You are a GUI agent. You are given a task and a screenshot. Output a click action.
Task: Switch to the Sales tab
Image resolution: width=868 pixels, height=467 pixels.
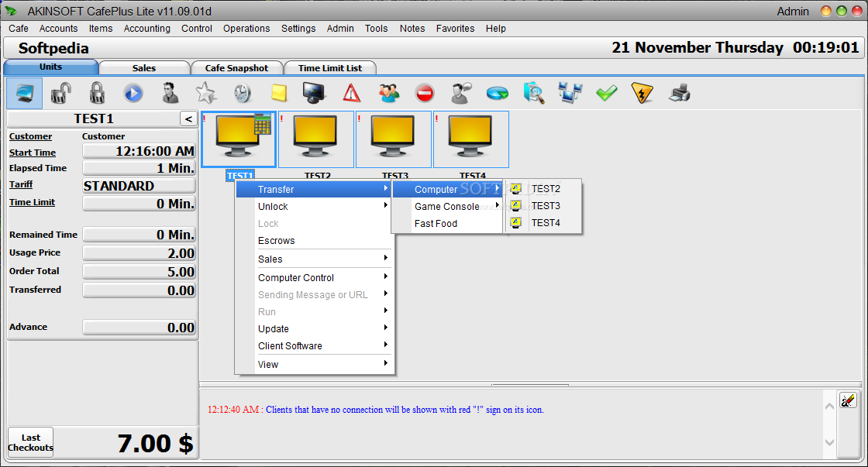(144, 67)
